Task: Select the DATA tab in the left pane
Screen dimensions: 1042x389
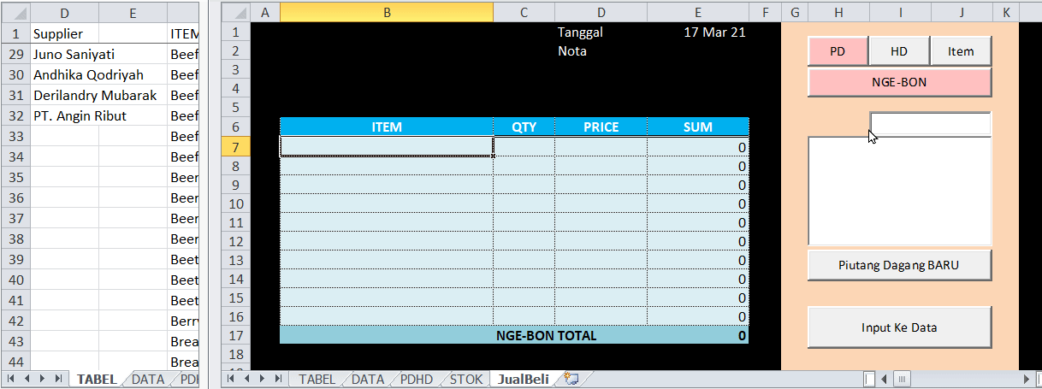Action: coord(148,379)
